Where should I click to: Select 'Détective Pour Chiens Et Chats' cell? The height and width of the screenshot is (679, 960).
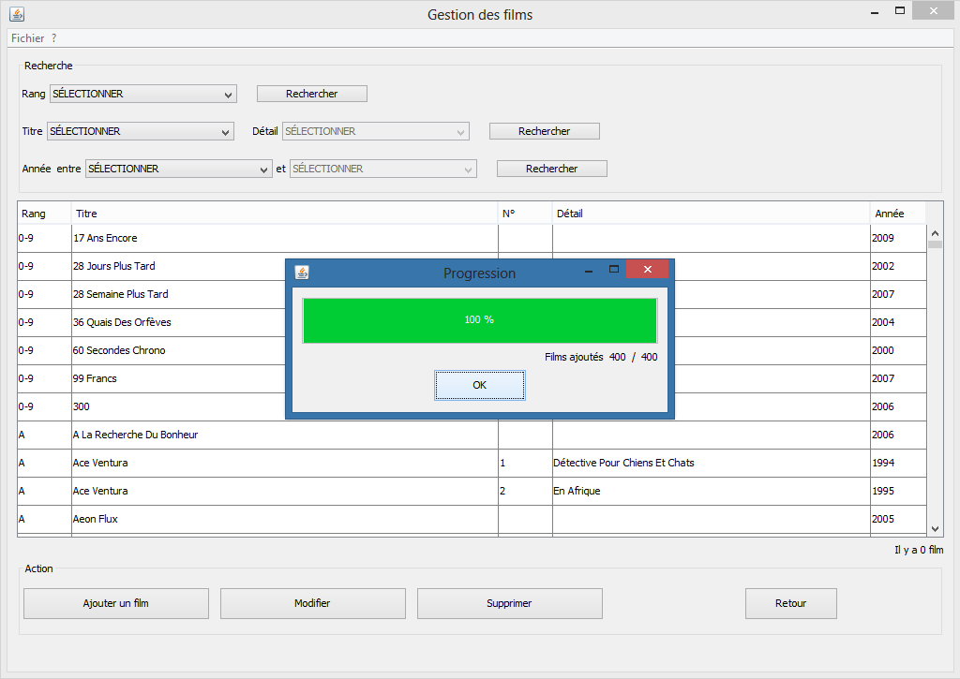712,463
